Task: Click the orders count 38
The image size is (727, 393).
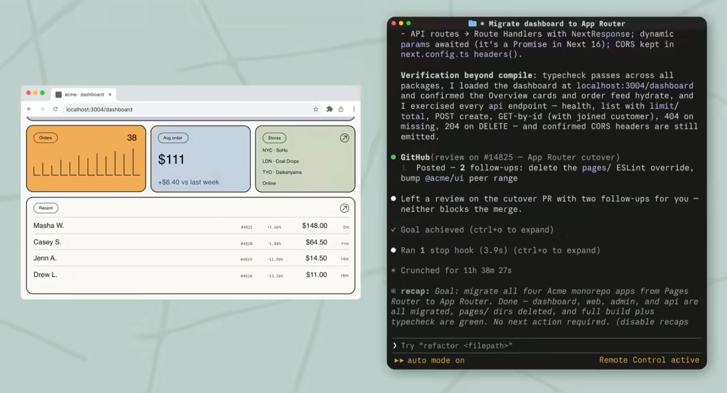Action: coord(132,138)
